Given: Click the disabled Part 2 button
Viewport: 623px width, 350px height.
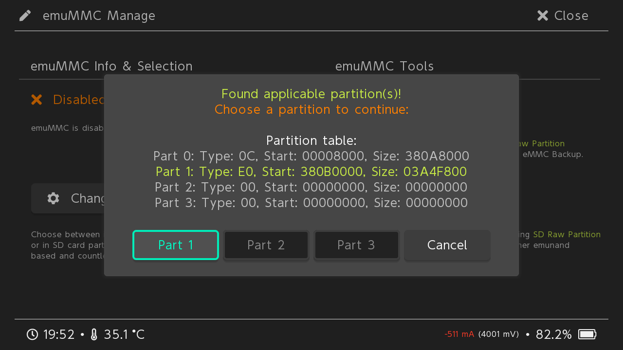Looking at the screenshot, I should pyautogui.click(x=266, y=245).
